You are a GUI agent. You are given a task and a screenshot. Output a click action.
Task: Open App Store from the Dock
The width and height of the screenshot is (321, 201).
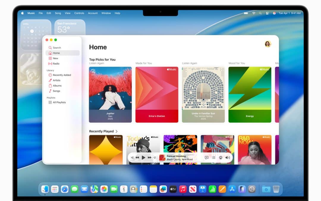[232, 189]
